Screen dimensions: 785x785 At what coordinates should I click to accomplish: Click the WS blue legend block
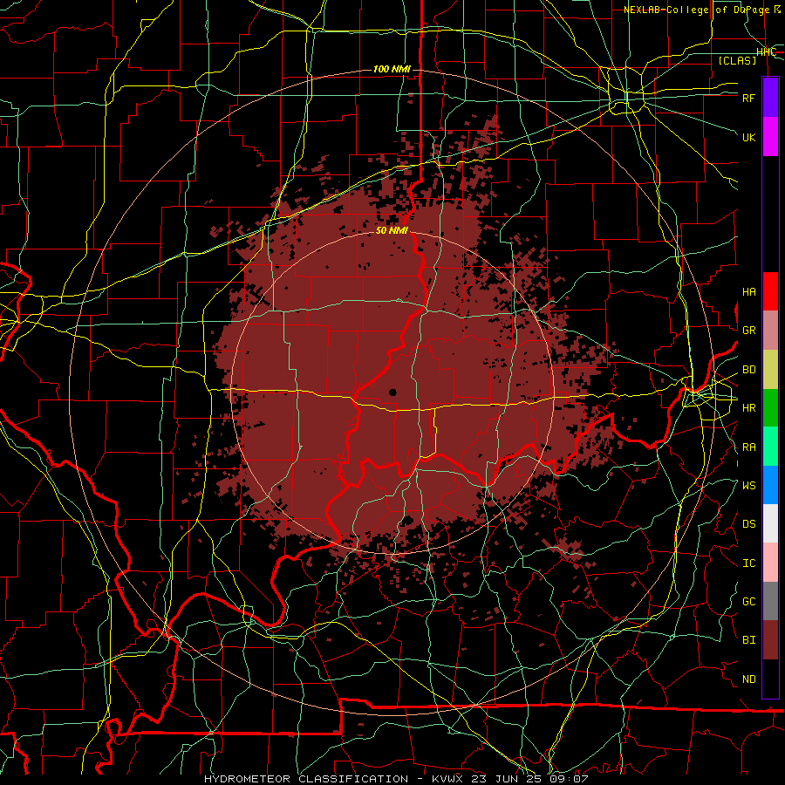click(x=770, y=485)
